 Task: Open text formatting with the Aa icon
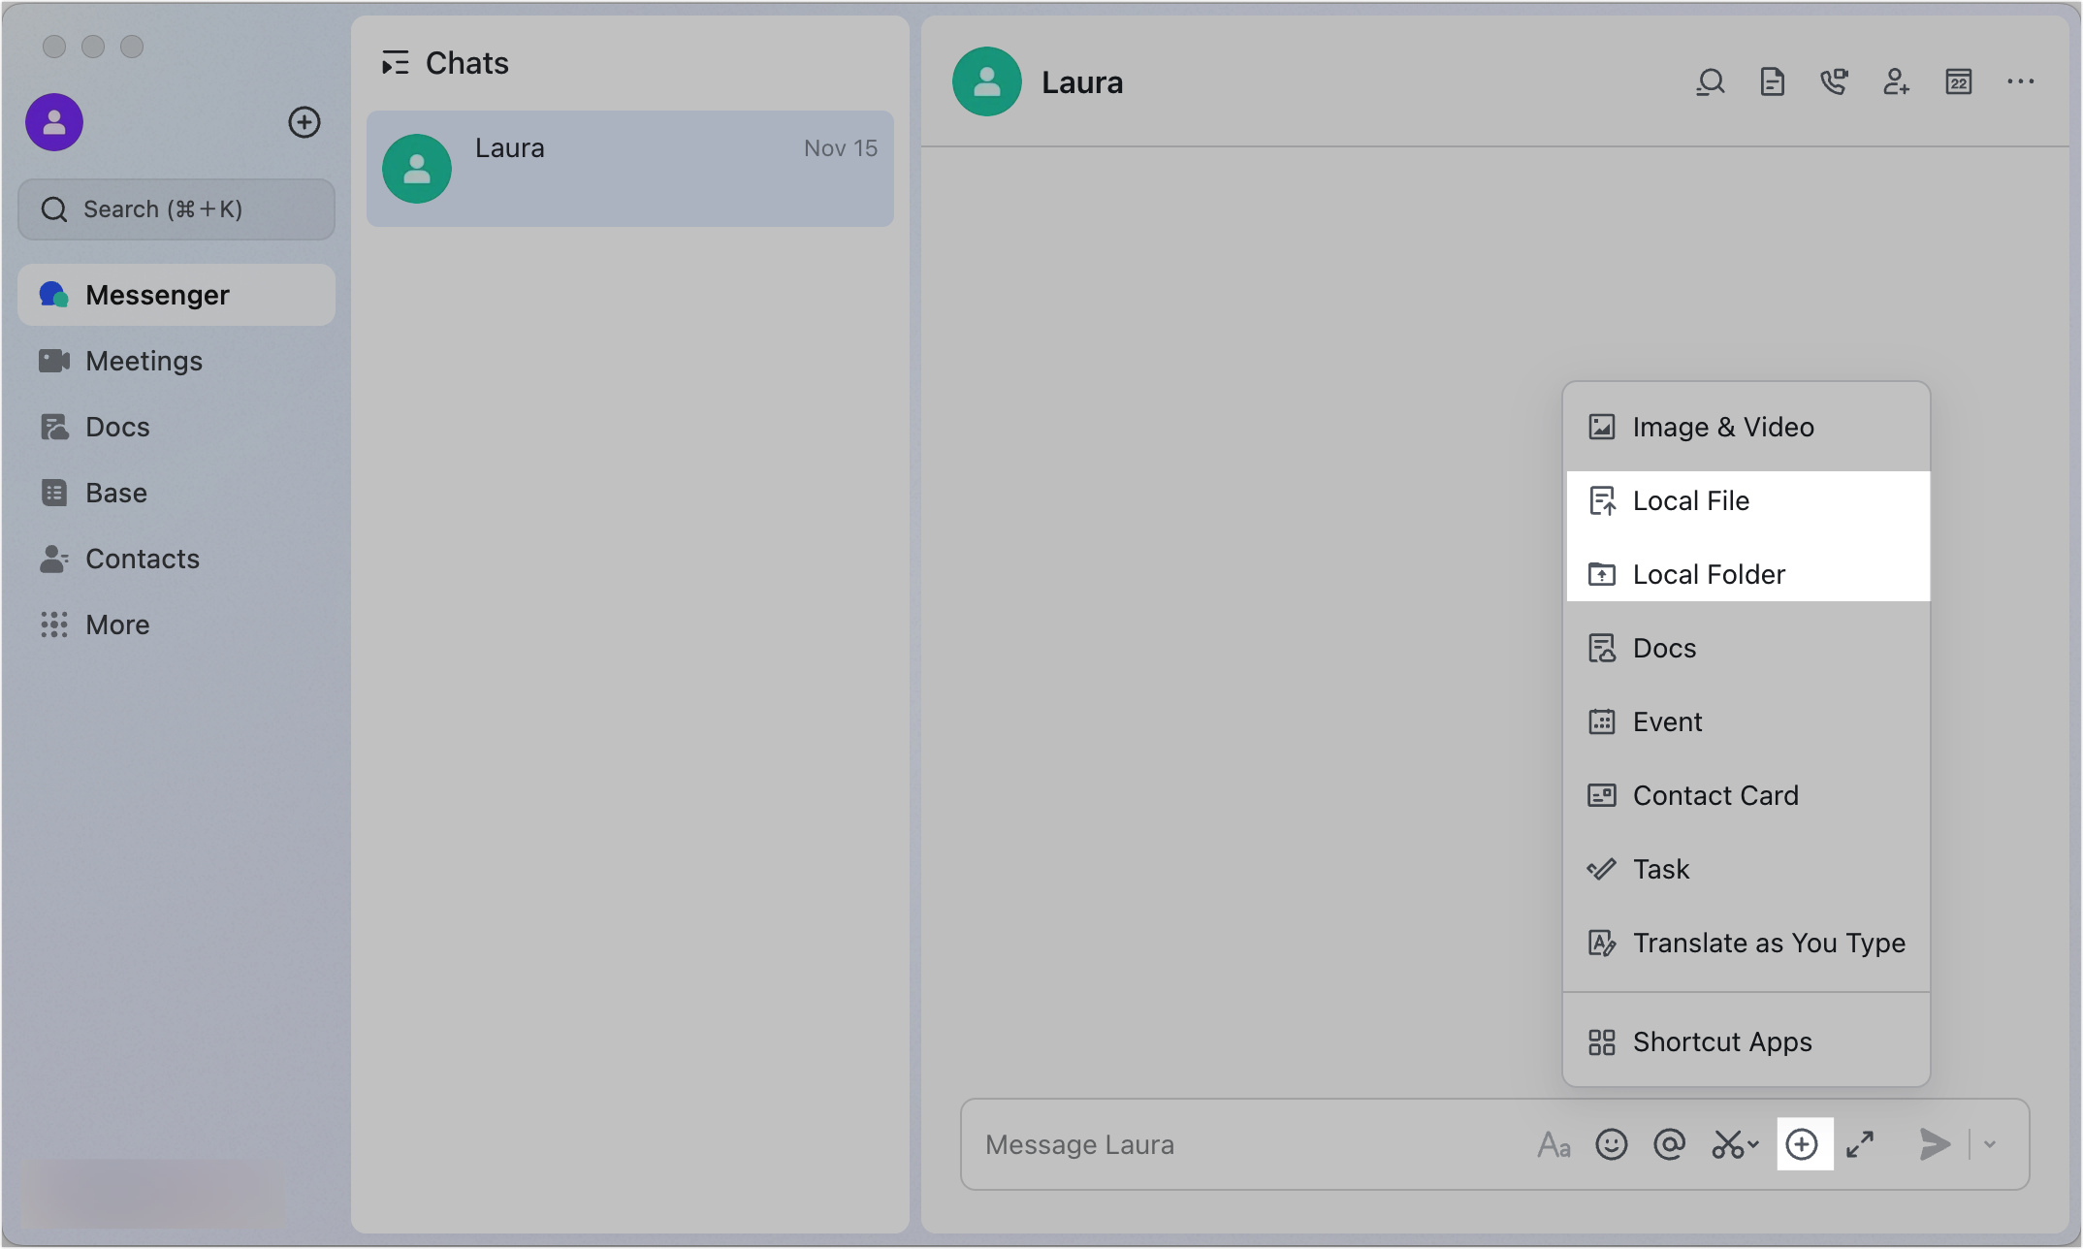pos(1554,1144)
